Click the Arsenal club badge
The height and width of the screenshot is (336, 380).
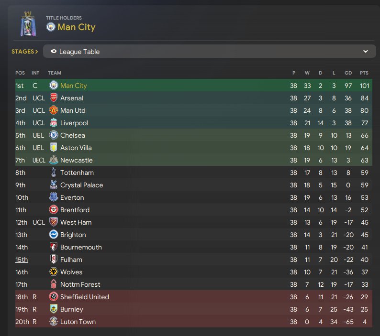[54, 98]
